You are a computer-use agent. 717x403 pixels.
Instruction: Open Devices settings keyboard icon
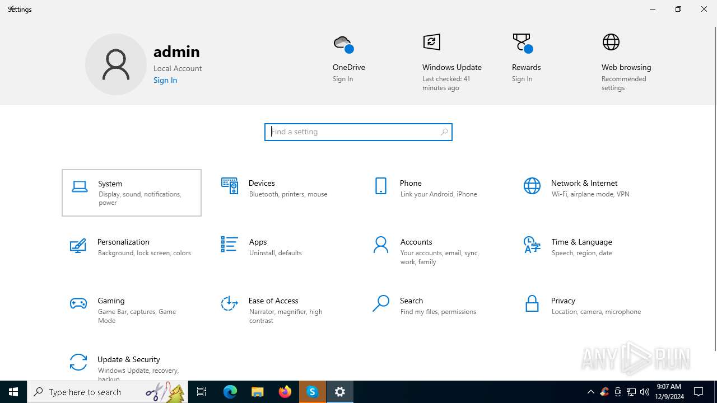click(230, 186)
